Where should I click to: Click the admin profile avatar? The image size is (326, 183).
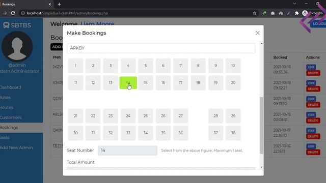click(17, 46)
